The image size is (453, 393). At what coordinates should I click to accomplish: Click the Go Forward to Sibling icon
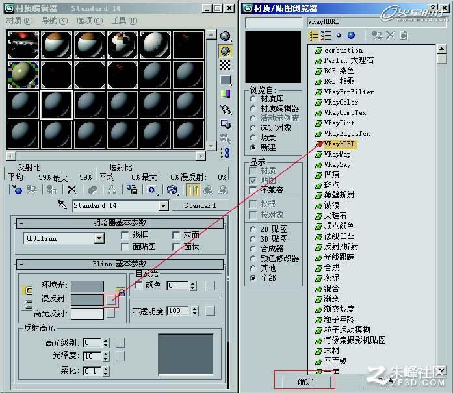pyautogui.click(x=223, y=190)
